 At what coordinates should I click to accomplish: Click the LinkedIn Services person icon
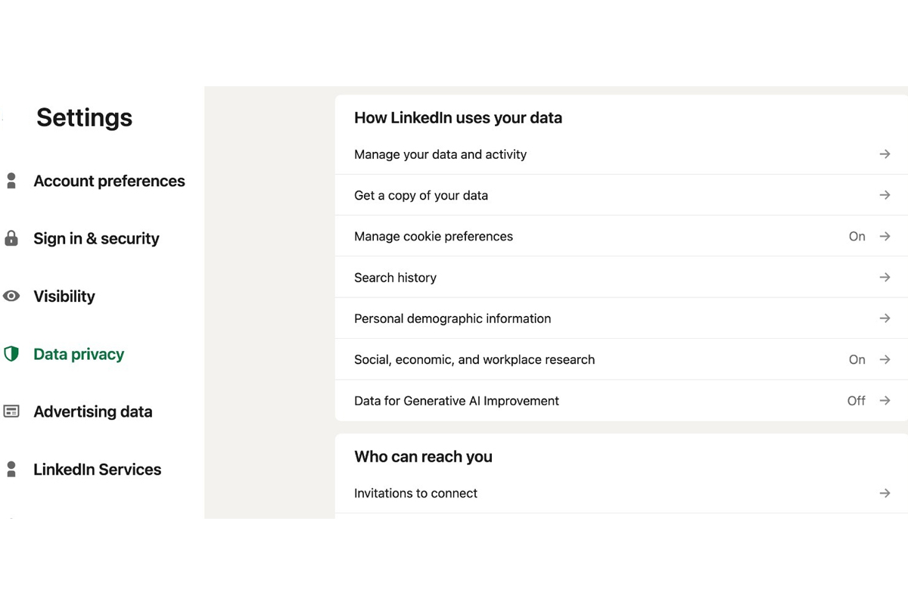[x=11, y=469]
